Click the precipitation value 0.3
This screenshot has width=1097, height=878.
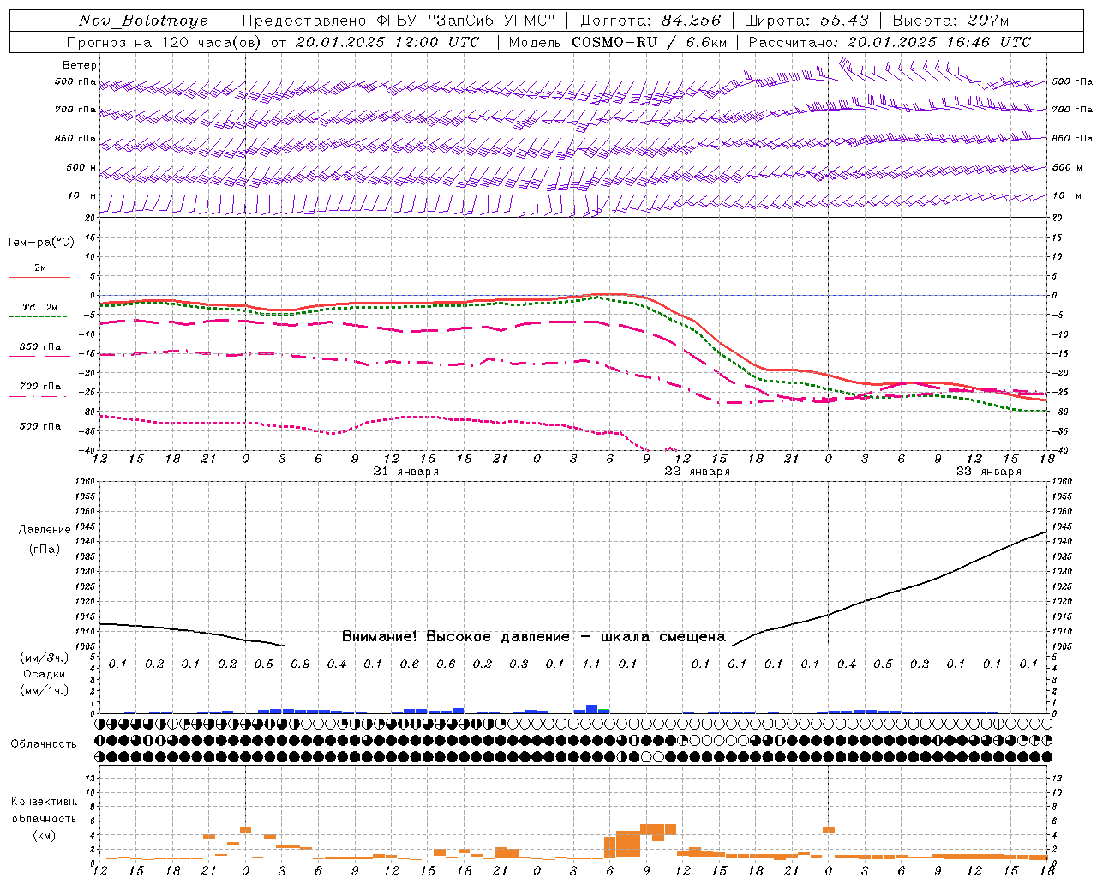519,665
